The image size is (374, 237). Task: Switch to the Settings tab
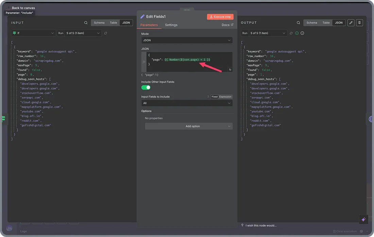[171, 25]
